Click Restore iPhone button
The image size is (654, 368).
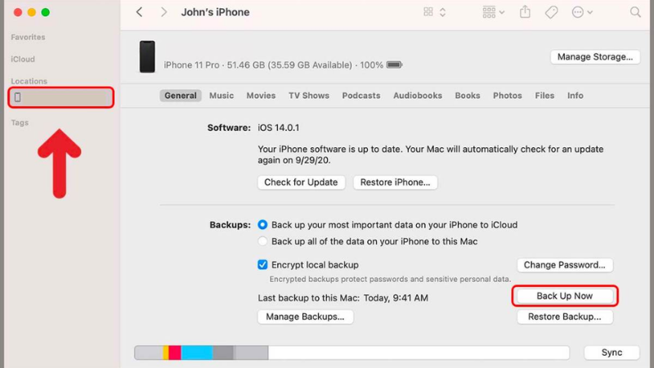pyautogui.click(x=396, y=182)
